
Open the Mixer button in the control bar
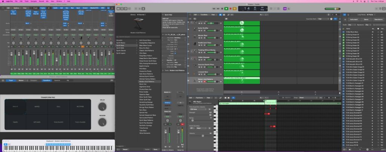click(x=139, y=9)
